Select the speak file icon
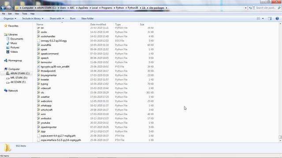 pos(38,49)
